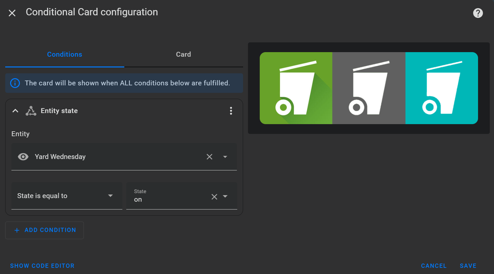The image size is (494, 274).
Task: Click the info icon in the alert banner
Action: point(15,83)
